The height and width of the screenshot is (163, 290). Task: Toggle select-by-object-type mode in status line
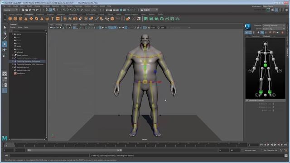coord(50,10)
